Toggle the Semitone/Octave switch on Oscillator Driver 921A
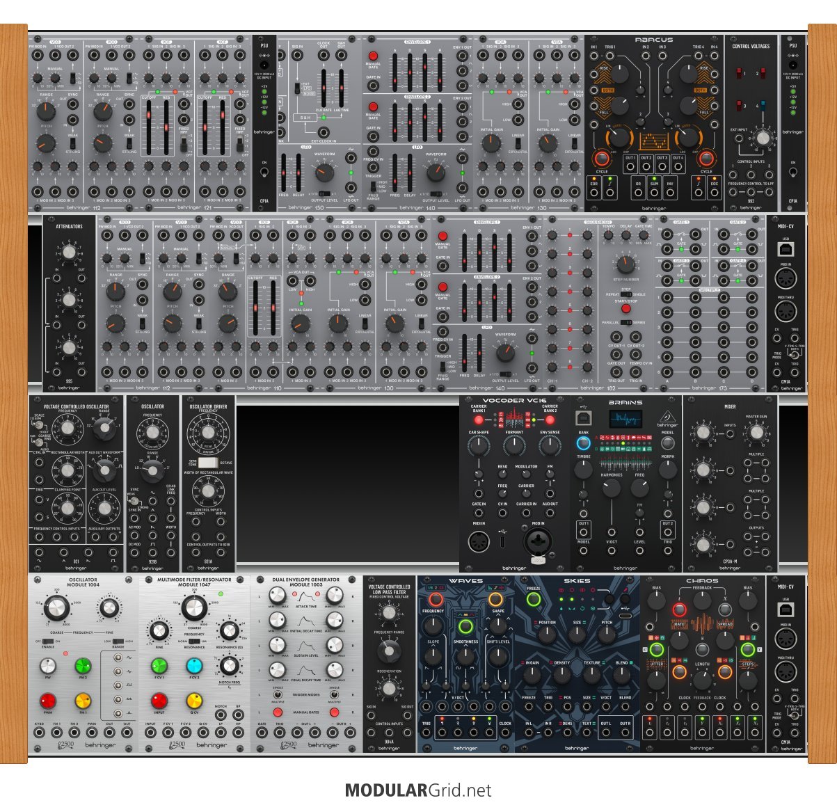The width and height of the screenshot is (837, 805). (x=207, y=462)
